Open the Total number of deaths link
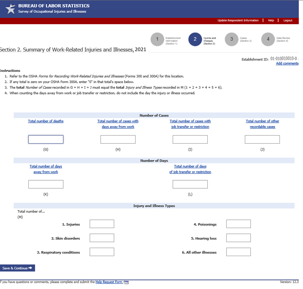 tap(46, 121)
